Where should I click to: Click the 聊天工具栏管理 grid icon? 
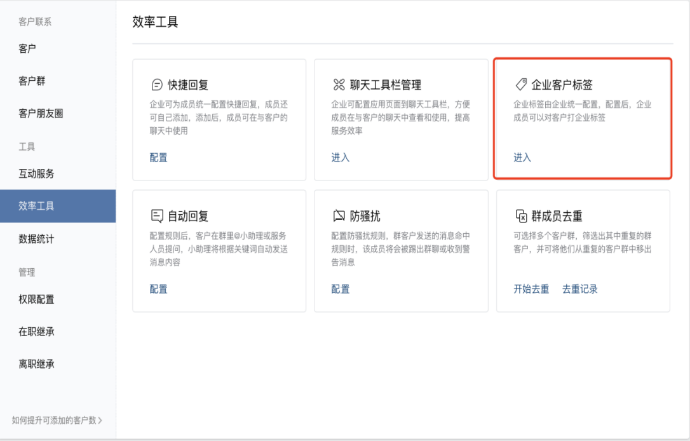339,85
